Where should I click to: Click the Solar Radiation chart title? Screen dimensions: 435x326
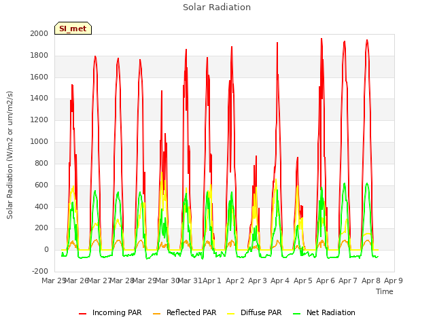(217, 7)
